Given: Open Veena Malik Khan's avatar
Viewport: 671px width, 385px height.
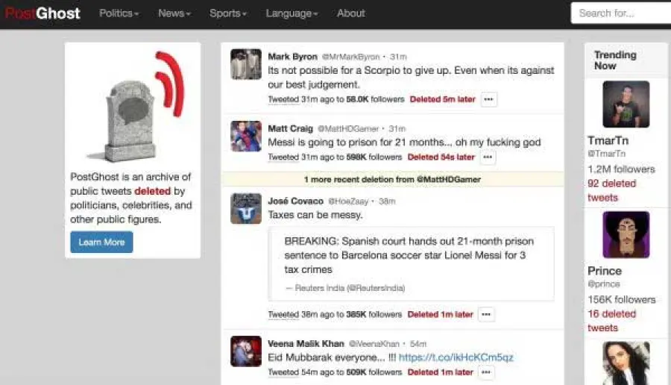Looking at the screenshot, I should tap(246, 351).
